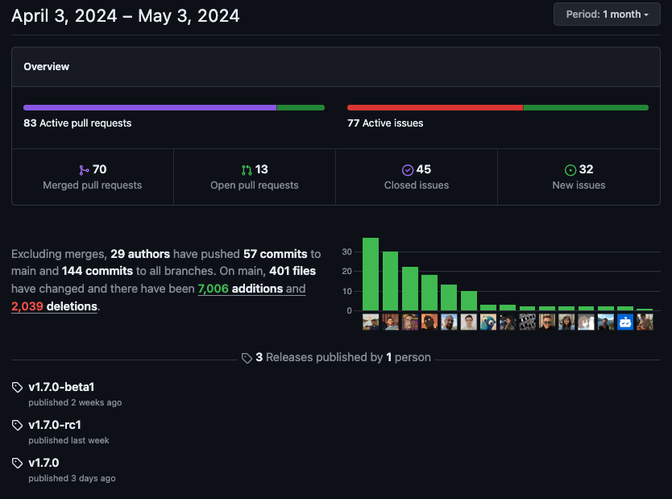Click 'published 3 days ago' text

[72, 478]
